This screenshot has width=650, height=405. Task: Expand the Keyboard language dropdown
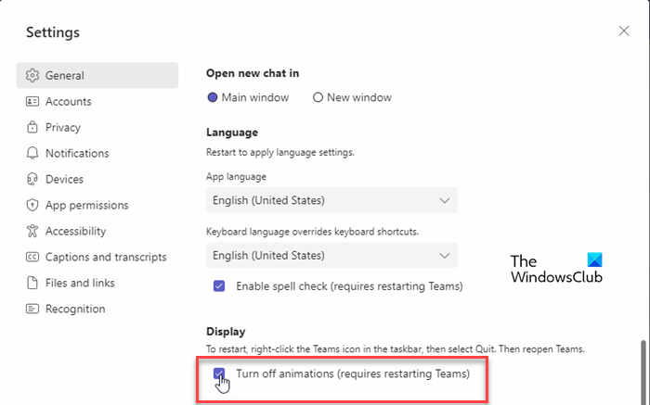(331, 254)
